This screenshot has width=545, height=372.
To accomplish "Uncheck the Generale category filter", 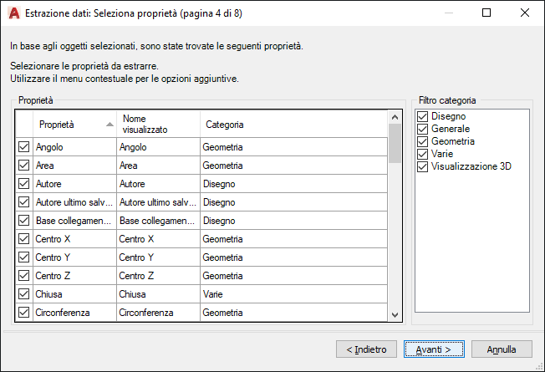I will point(423,130).
